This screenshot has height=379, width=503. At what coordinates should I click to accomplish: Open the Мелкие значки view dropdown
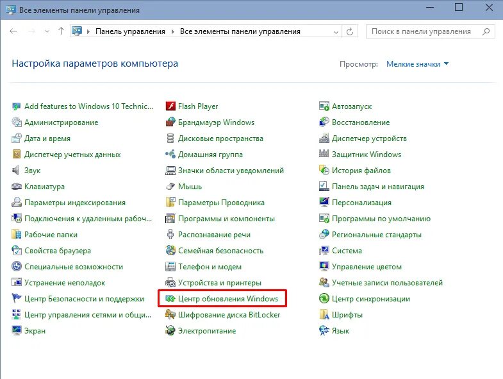point(417,64)
